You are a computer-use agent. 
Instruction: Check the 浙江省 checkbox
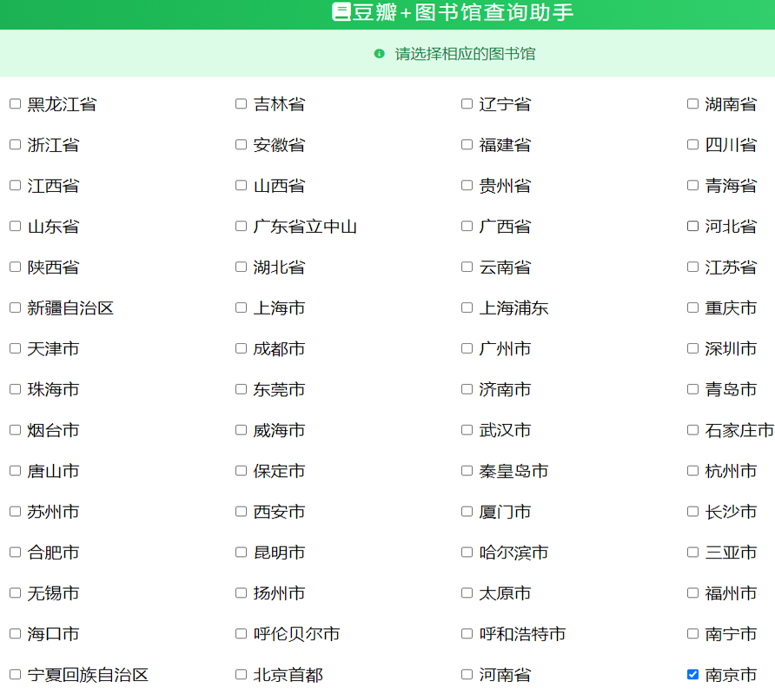point(15,144)
